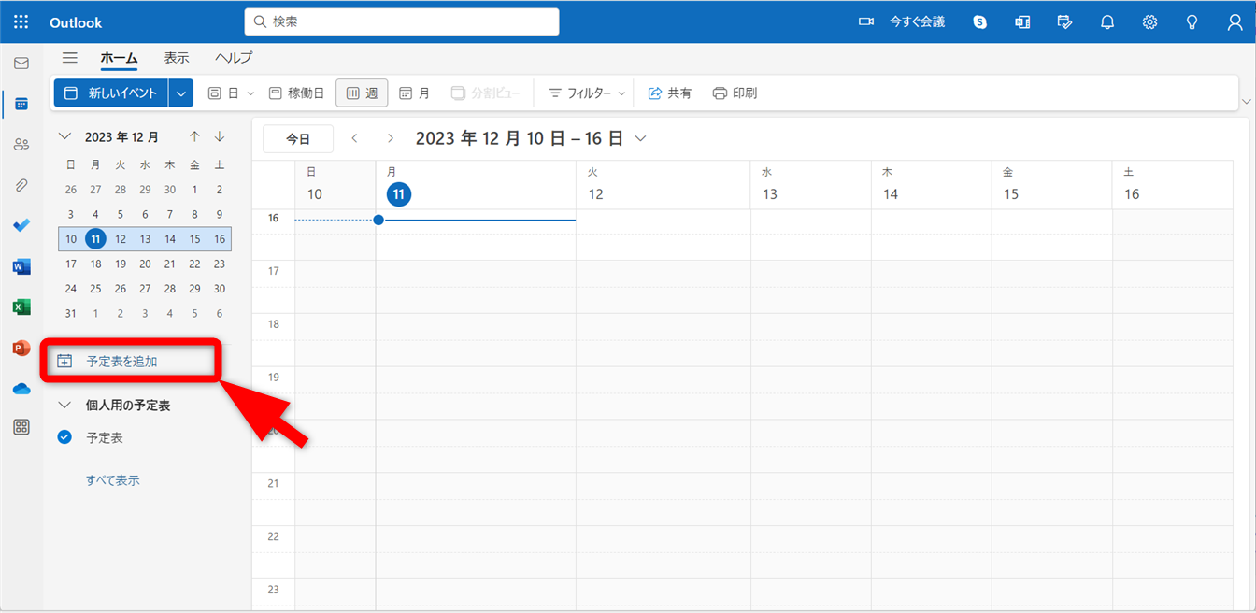Open the People contacts icon

point(21,145)
